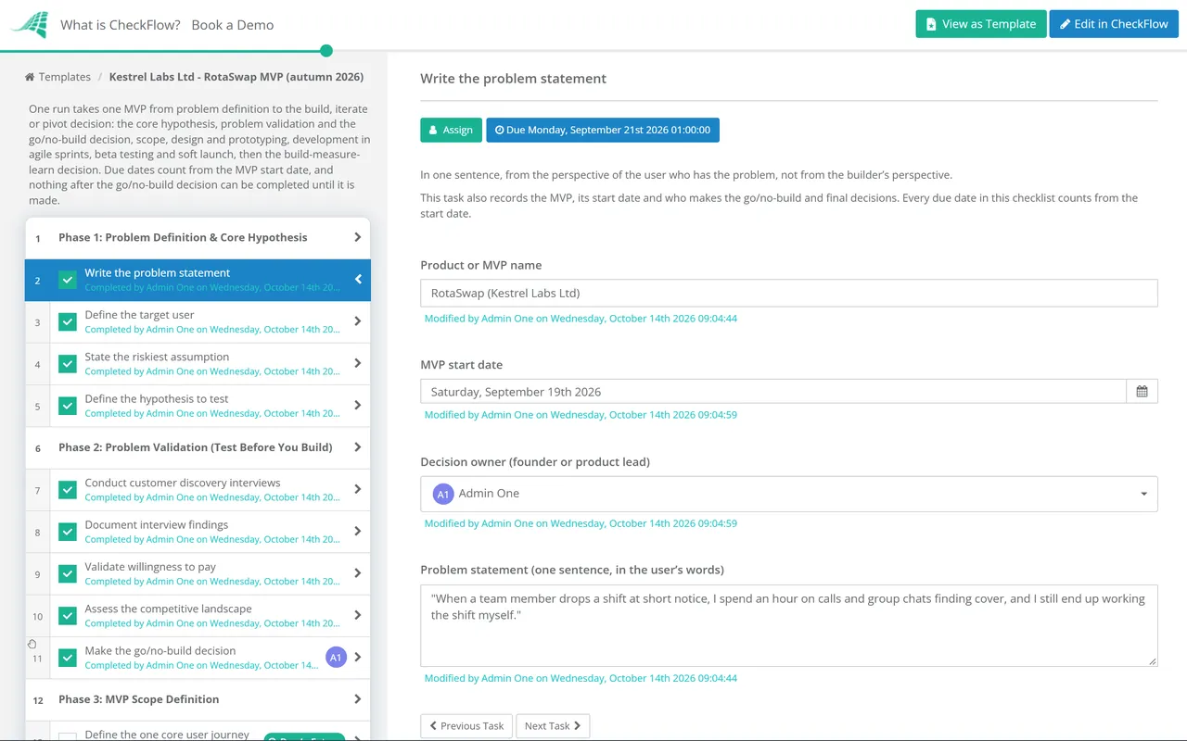Go to the Previous Task
This screenshot has height=741, width=1187.
tap(466, 726)
